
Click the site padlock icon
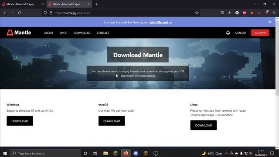pos(51,13)
